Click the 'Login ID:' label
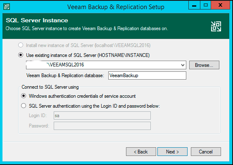 pos(38,115)
